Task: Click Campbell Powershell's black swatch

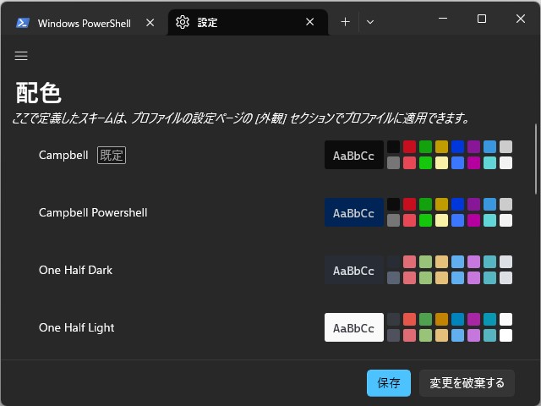Action: [393, 205]
